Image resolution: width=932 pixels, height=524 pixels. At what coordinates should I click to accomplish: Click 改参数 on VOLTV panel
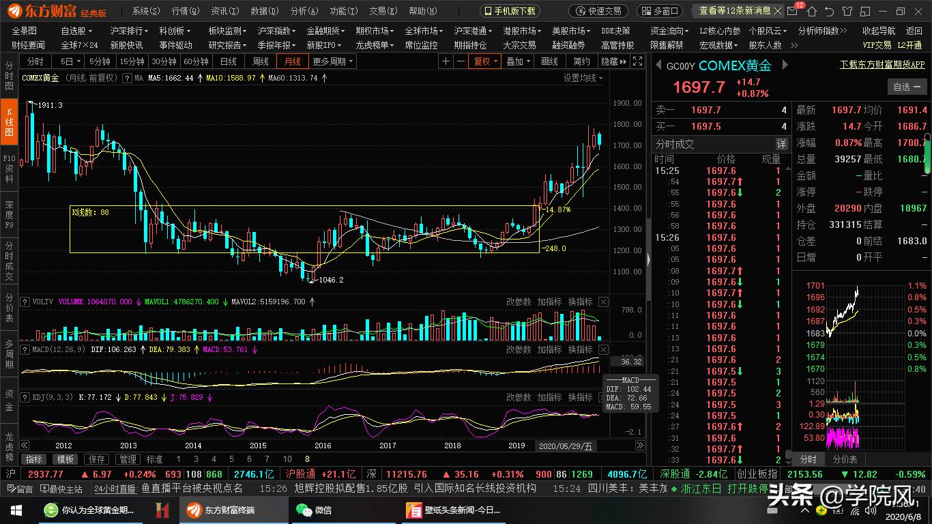coord(519,302)
